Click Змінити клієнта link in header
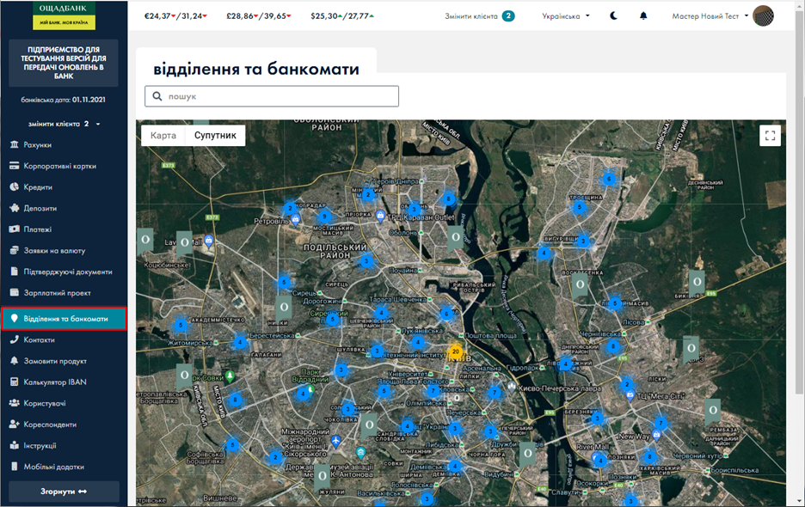 point(479,16)
